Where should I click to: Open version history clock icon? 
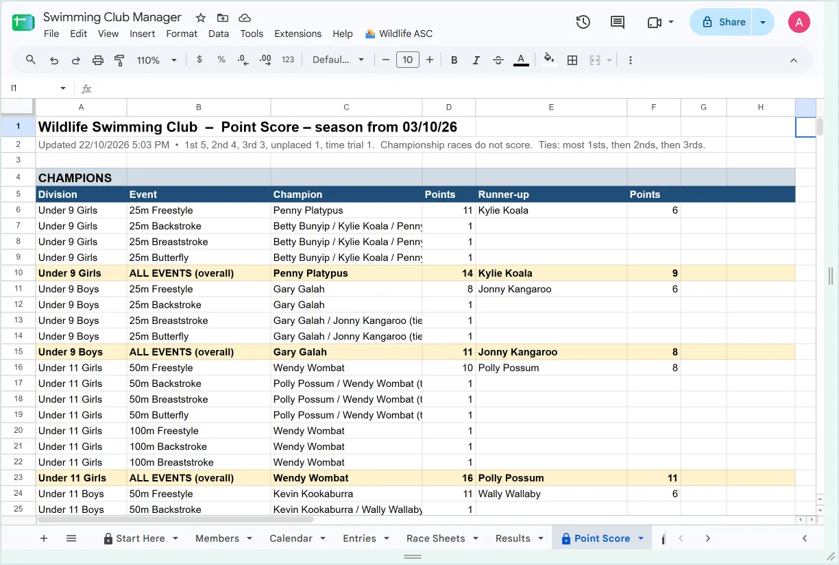point(583,22)
